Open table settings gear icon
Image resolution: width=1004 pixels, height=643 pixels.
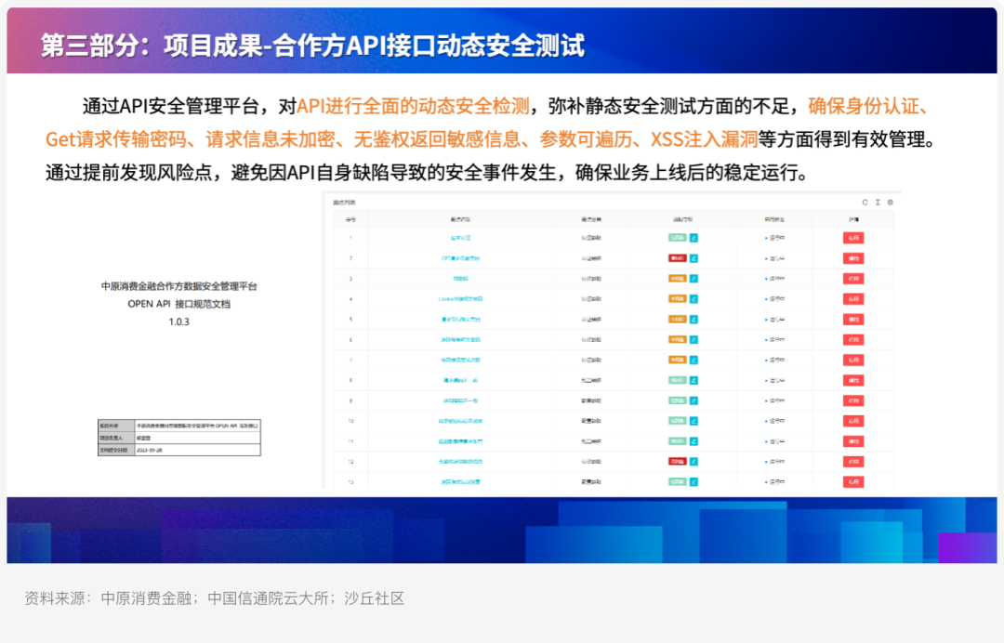click(890, 202)
